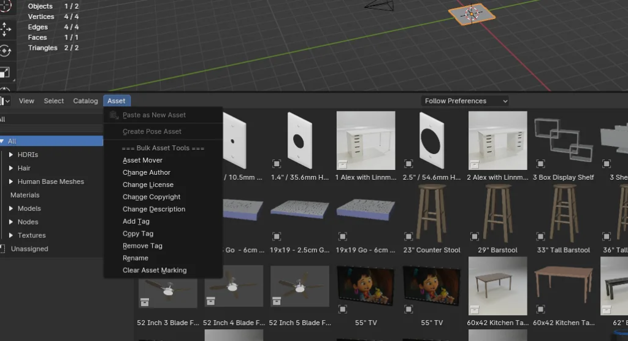Expand the HDRIs catalog
The image size is (628, 341).
11,155
